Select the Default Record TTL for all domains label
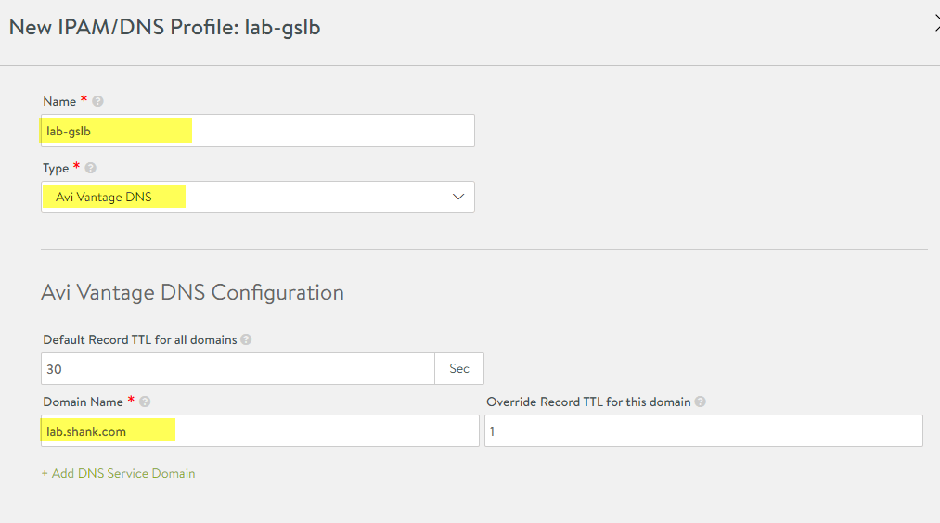This screenshot has width=940, height=523. pyautogui.click(x=140, y=339)
